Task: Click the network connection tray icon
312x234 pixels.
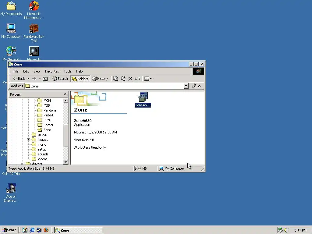Action: point(281,230)
